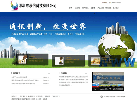The height and width of the screenshot is (106, 137).
Task: Click the trophy icon in middle card
Action: coord(59,61)
